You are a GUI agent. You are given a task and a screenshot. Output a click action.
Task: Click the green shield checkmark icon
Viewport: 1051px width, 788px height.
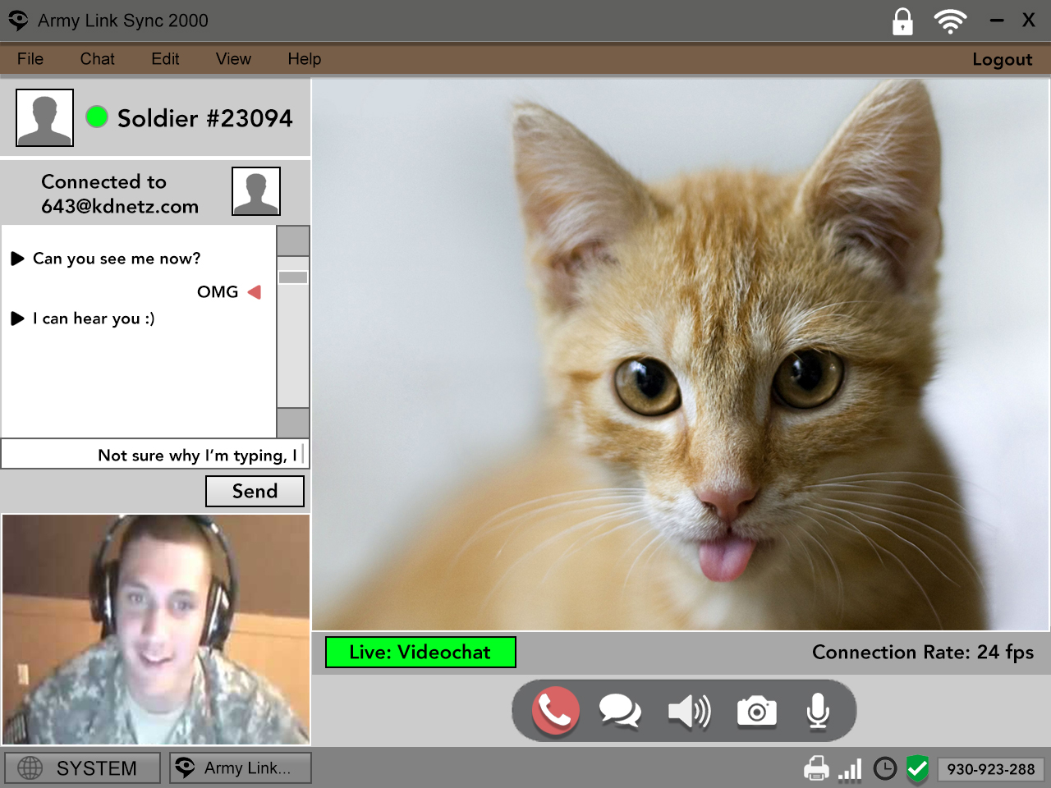click(917, 769)
